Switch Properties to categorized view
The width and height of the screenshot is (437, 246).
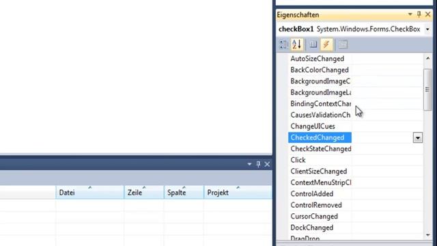coord(283,44)
